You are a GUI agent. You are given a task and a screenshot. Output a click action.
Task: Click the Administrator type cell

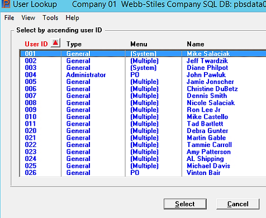pyautogui.click(x=86, y=75)
